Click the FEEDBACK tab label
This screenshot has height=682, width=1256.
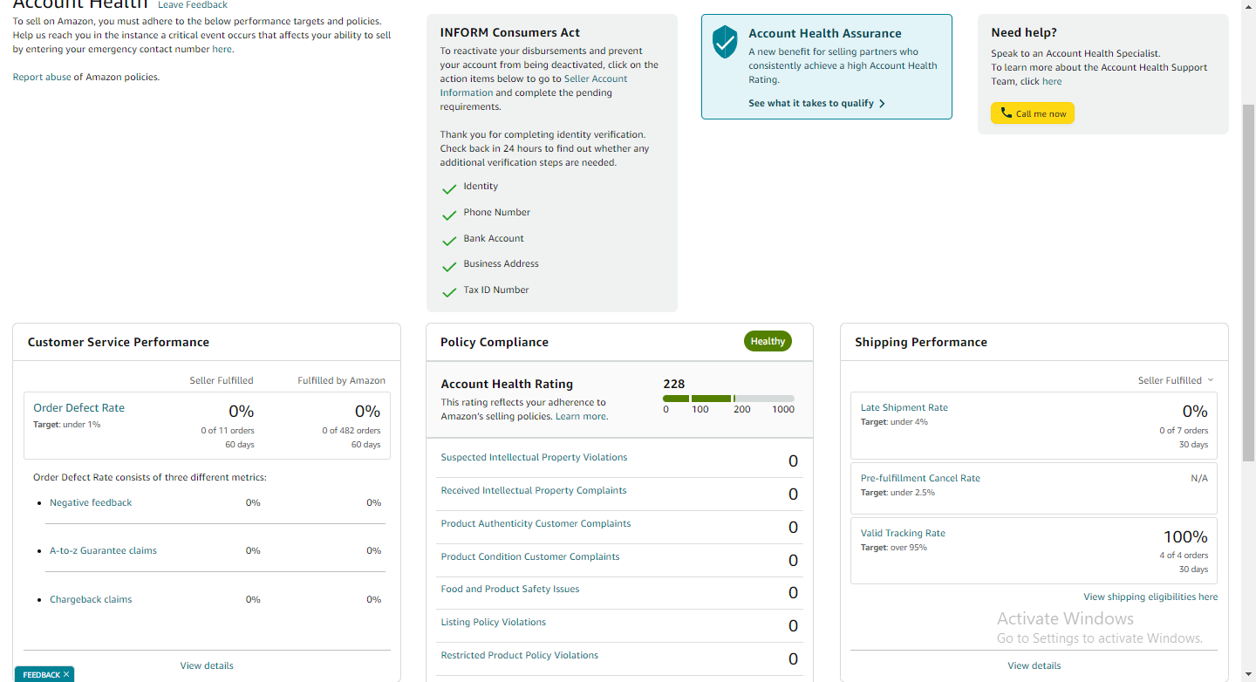41,675
